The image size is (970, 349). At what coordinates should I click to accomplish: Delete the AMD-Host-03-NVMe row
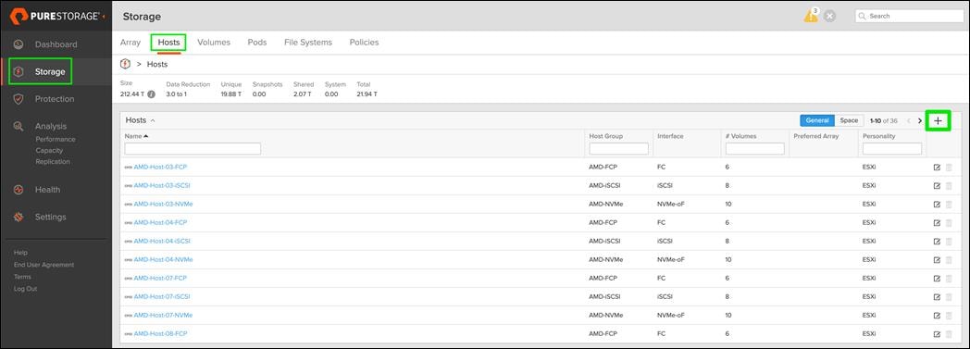949,205
